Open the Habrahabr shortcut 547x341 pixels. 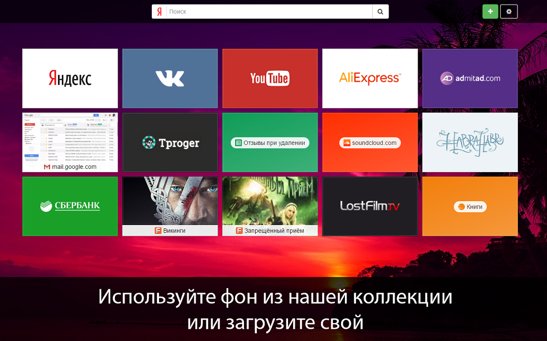[469, 142]
